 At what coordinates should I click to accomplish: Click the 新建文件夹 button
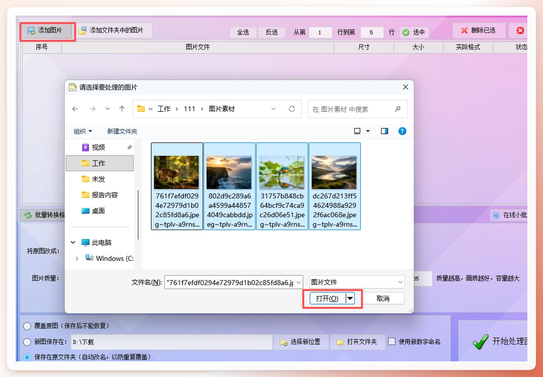pyautogui.click(x=122, y=131)
